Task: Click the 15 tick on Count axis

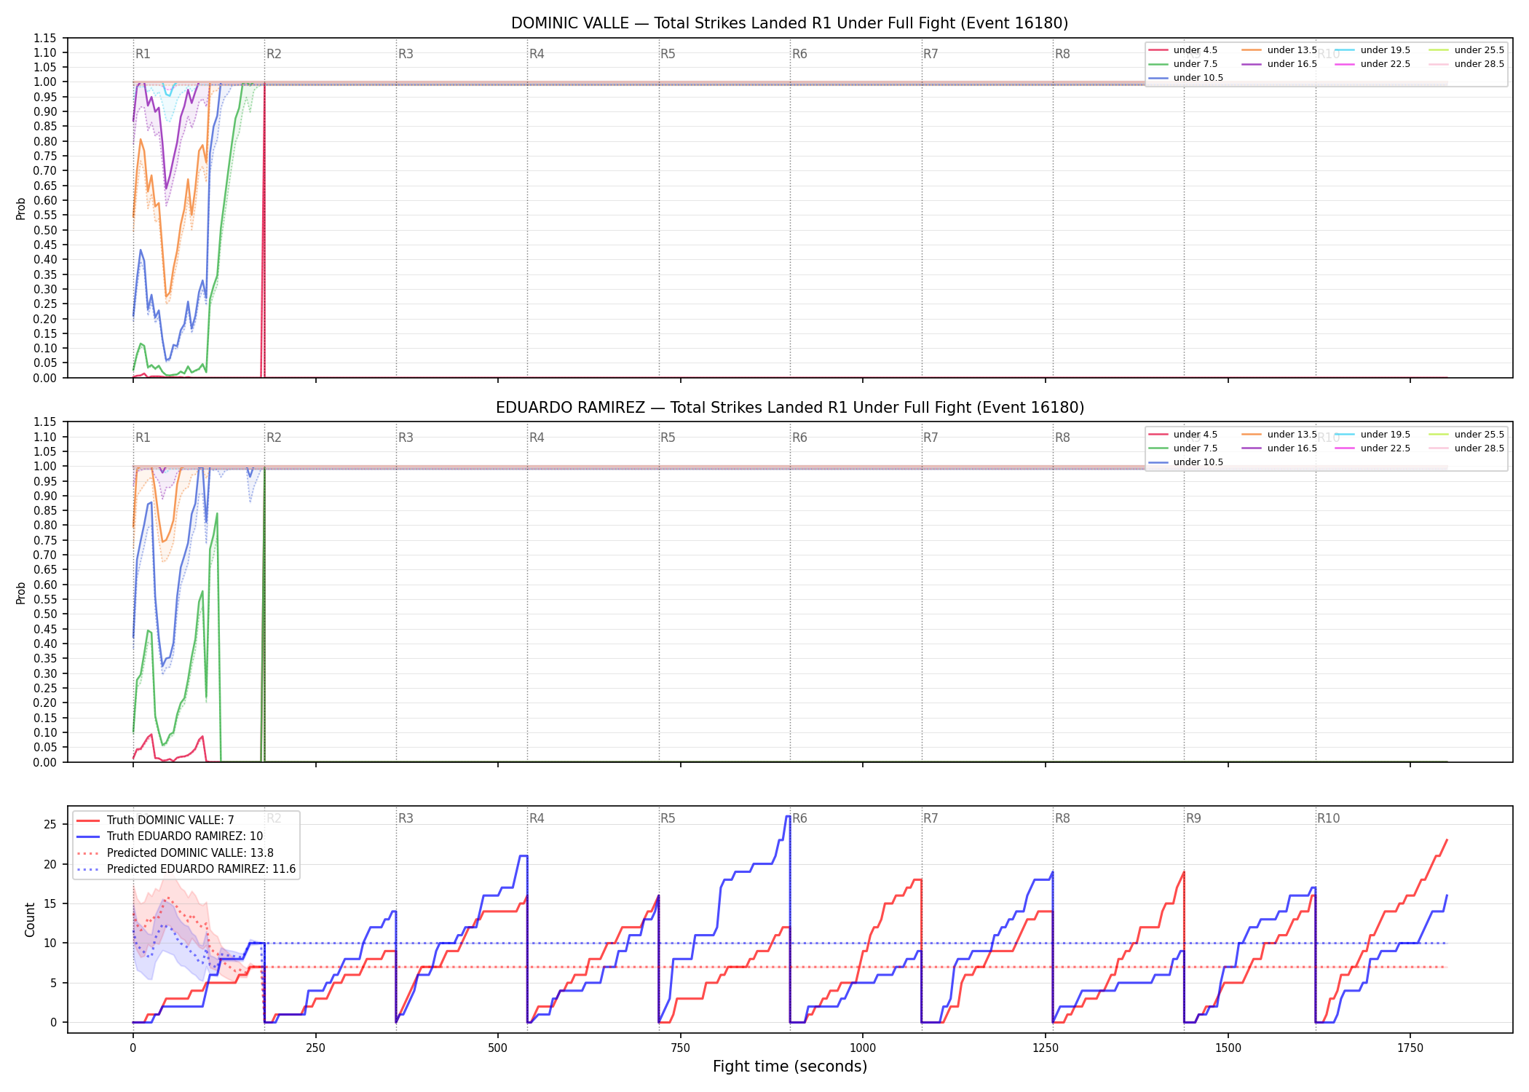Action: [50, 903]
